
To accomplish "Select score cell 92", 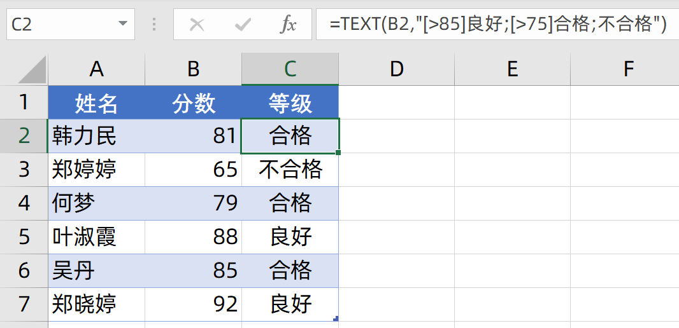I will [193, 304].
